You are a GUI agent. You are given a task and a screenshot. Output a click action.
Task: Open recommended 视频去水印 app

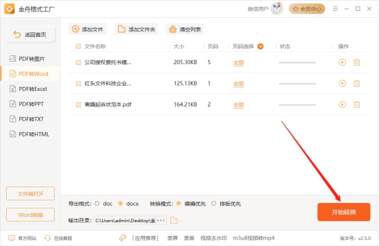[213, 238]
